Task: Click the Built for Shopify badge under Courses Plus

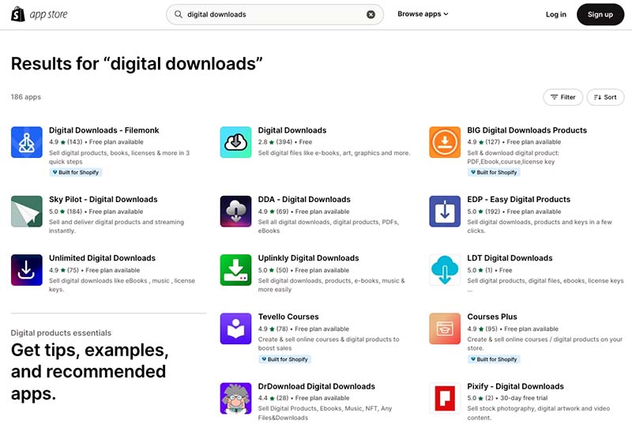Action: (x=494, y=359)
